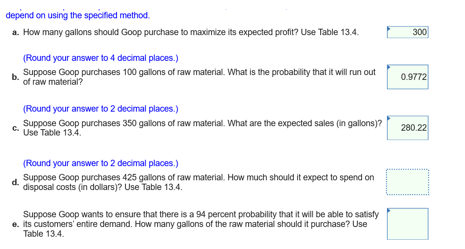Select the part c expected sales question text
The width and height of the screenshot is (465, 249).
(202, 128)
